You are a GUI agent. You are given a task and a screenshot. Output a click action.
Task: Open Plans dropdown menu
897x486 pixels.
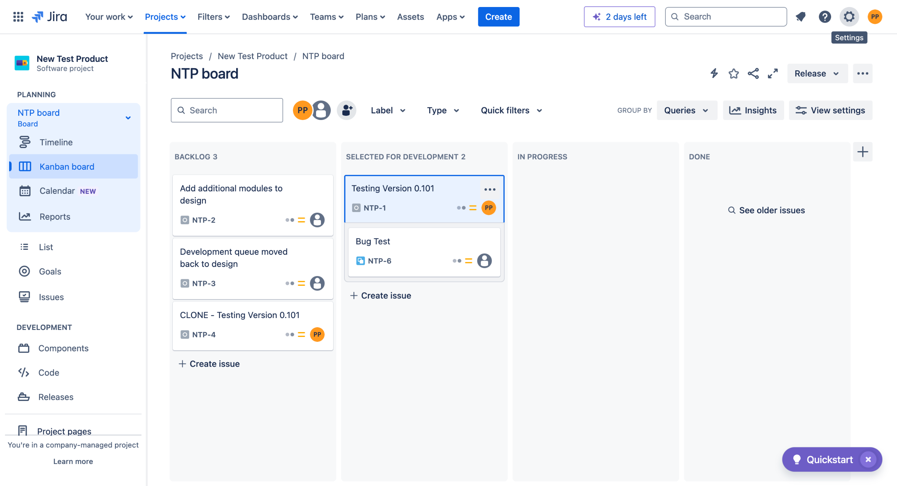point(370,16)
